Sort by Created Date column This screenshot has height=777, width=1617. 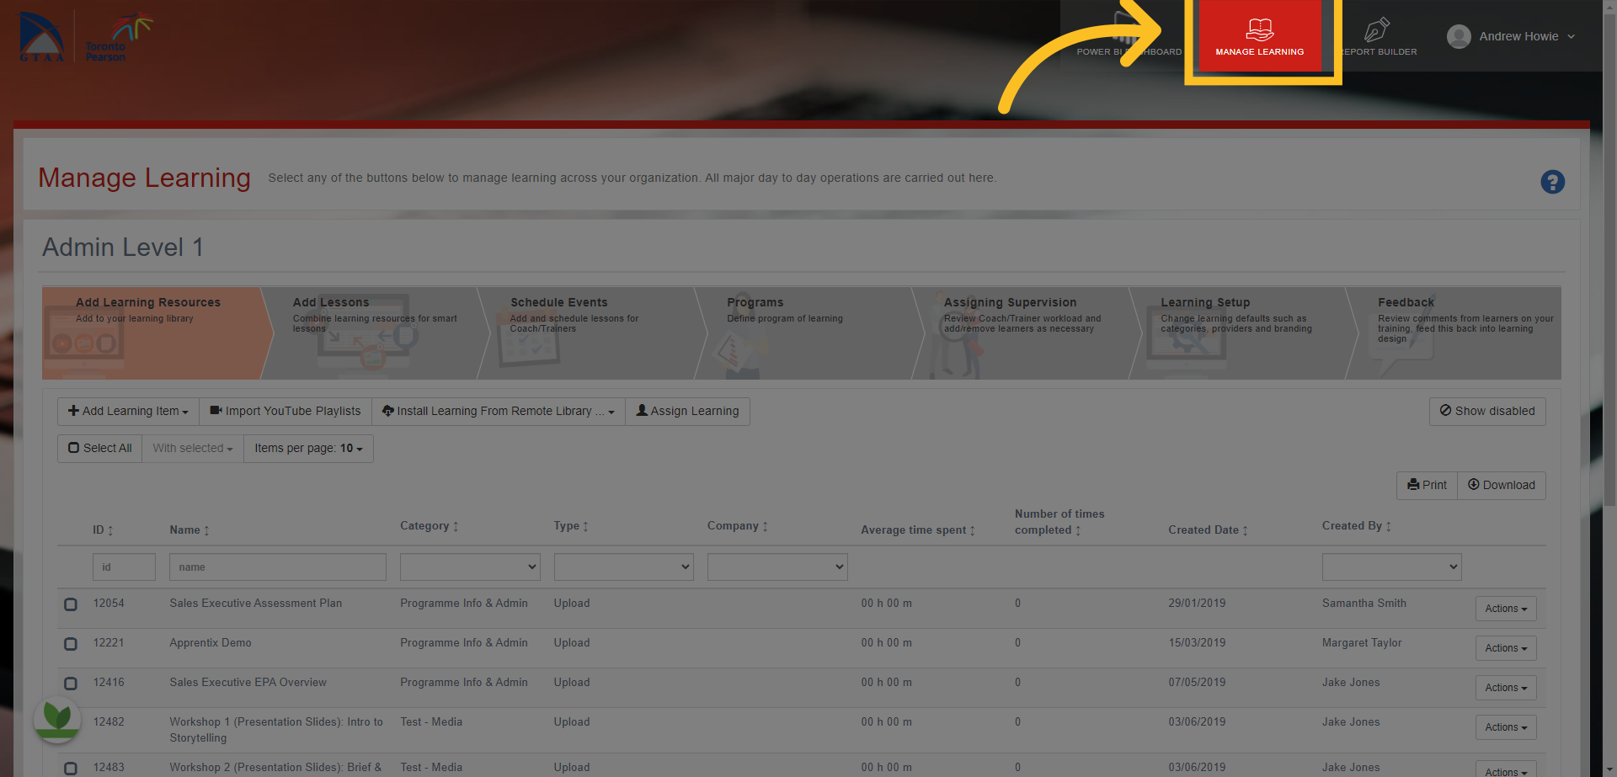1245,530
